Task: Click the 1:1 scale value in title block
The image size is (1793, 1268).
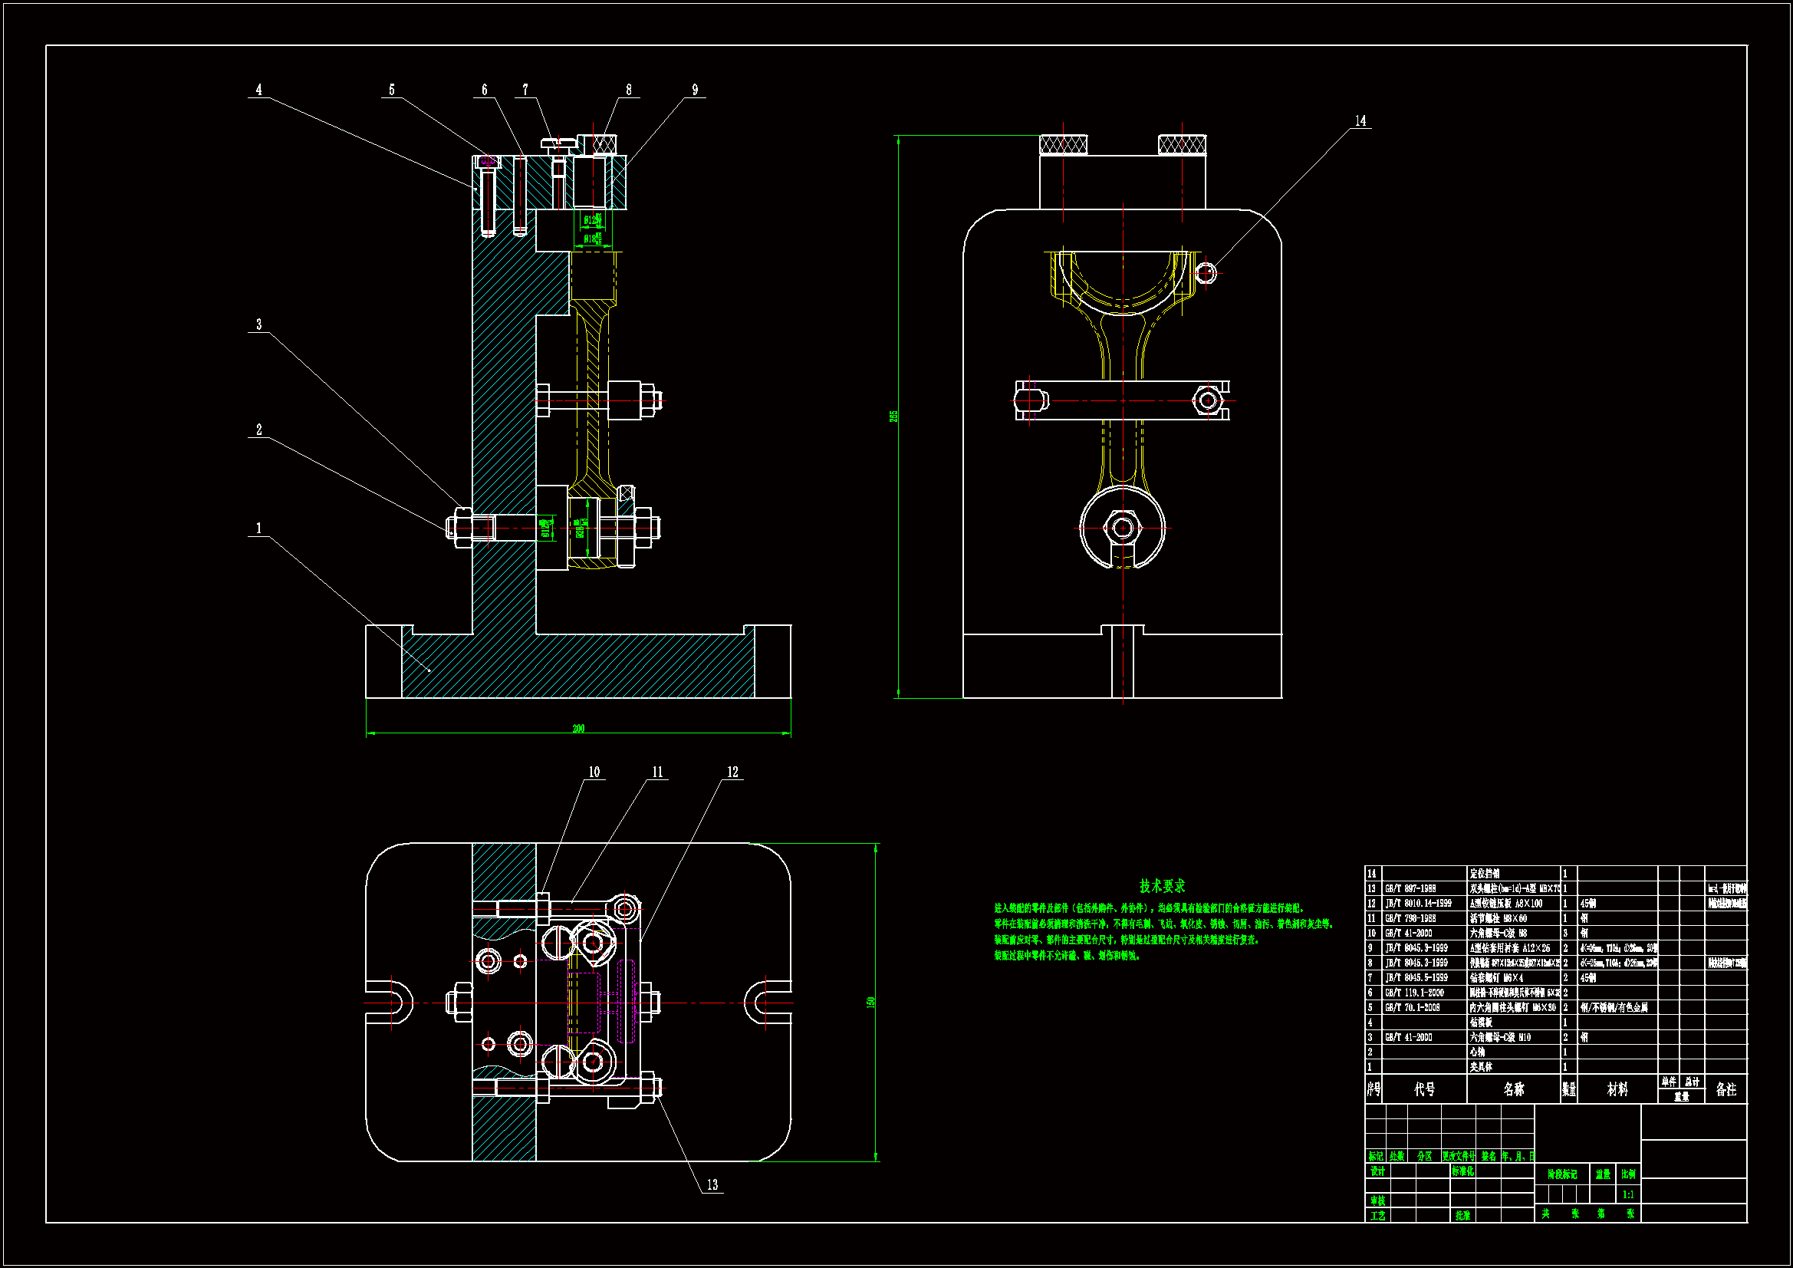Action: point(1628,1194)
